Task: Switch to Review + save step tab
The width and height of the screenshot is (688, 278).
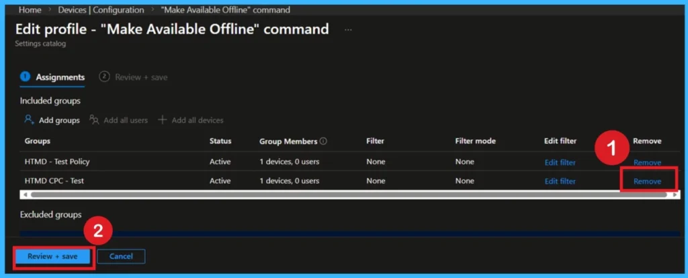Action: click(x=134, y=77)
